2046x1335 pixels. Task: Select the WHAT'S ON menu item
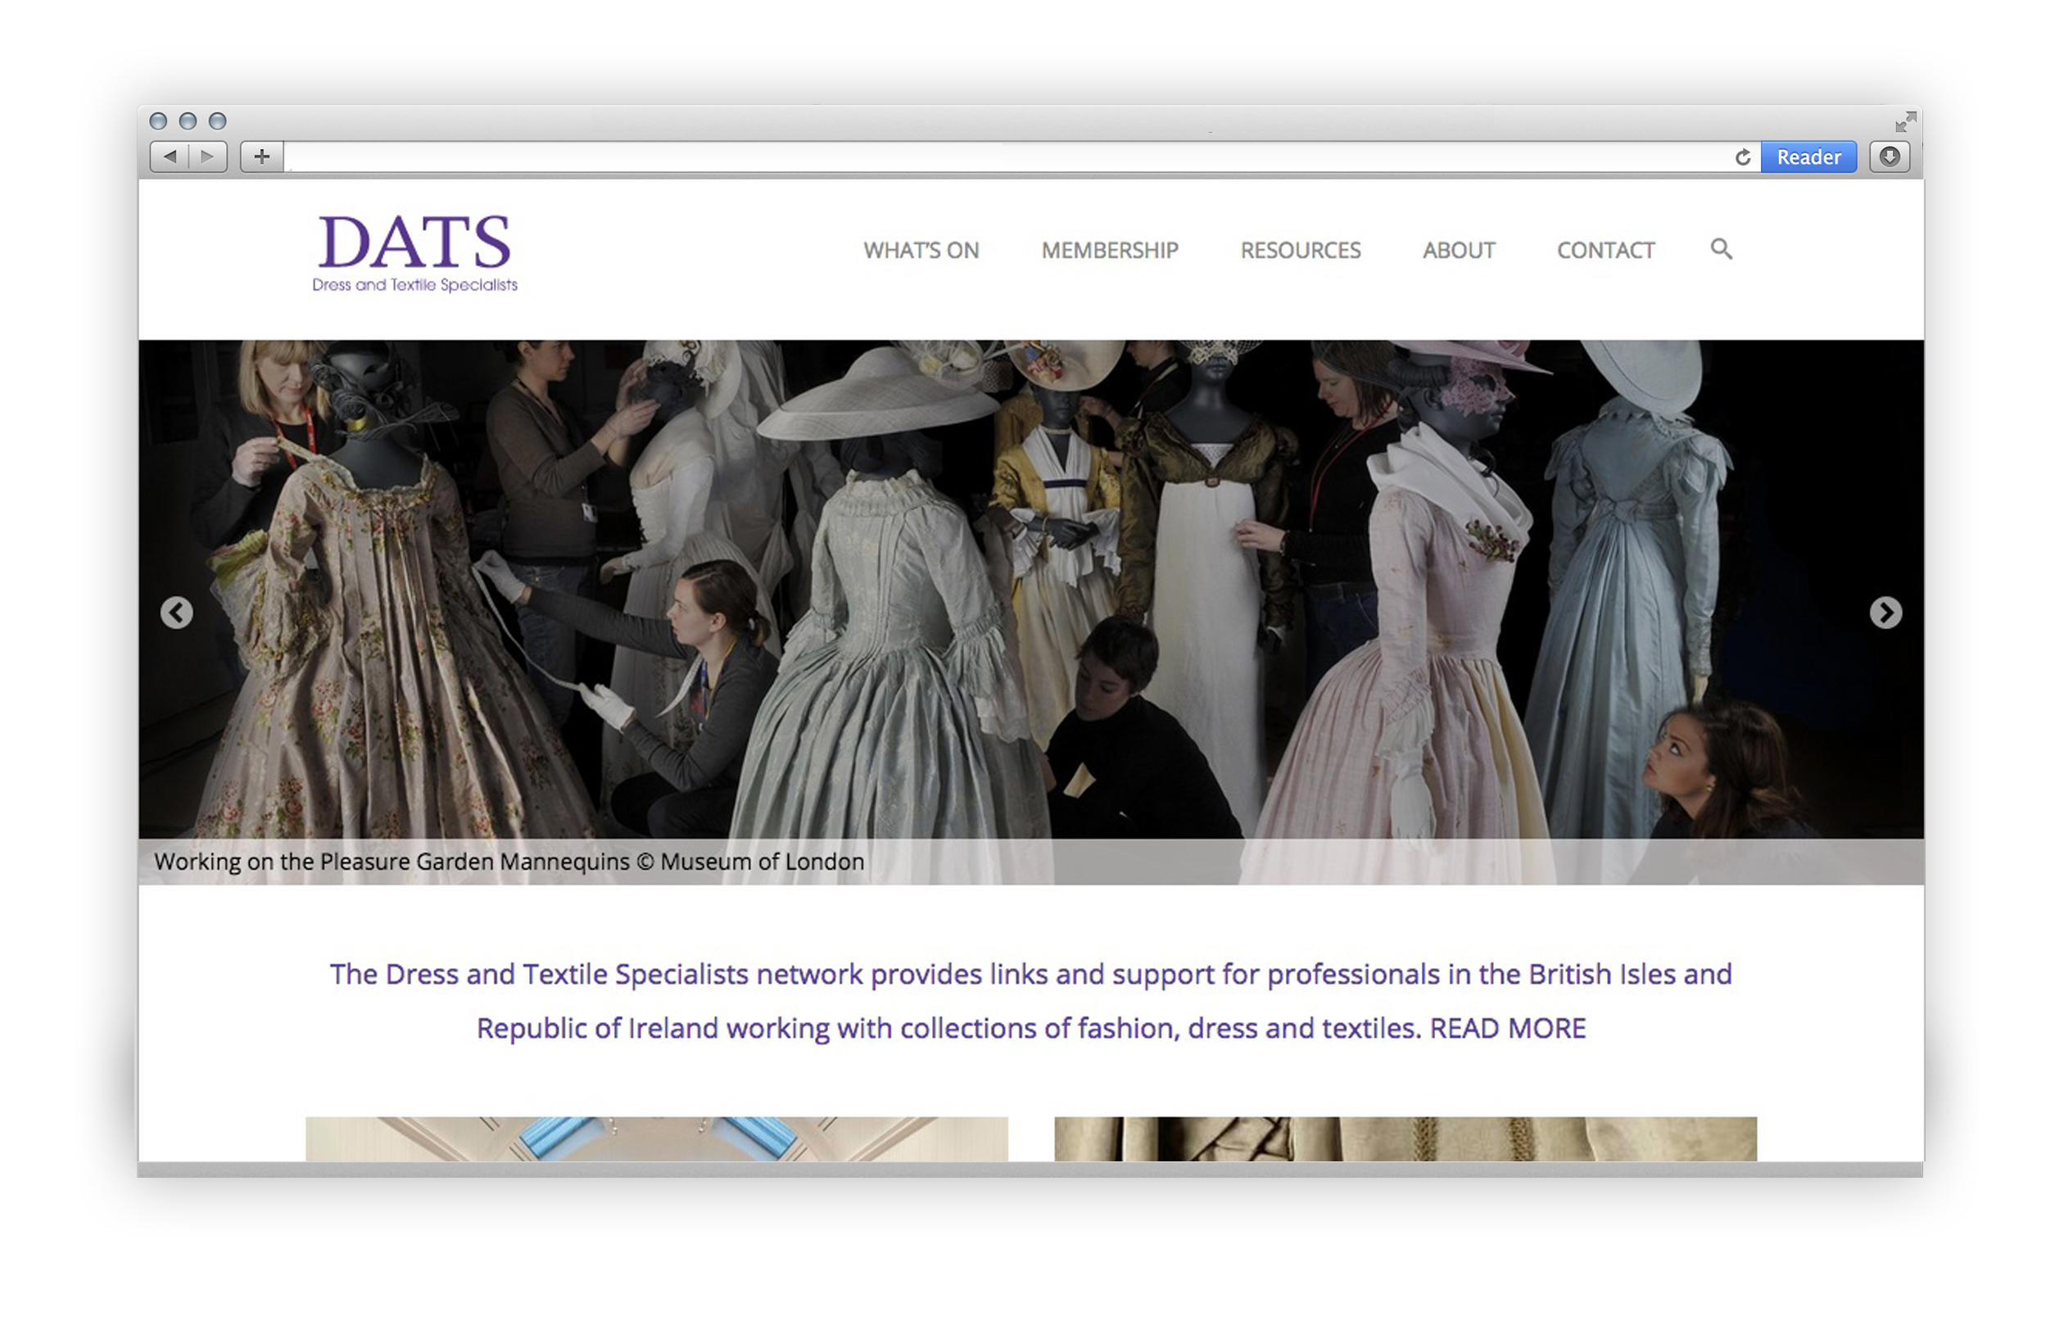click(x=921, y=250)
